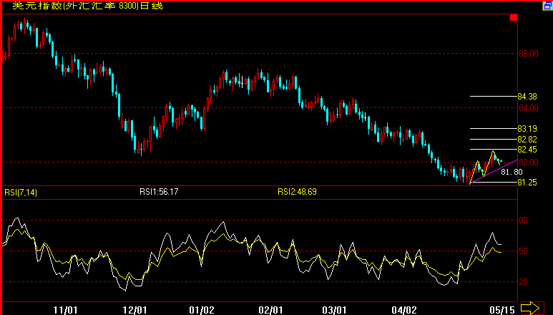Click the RSI1:56.17 value
Screen dimensions: 553x315
point(159,192)
